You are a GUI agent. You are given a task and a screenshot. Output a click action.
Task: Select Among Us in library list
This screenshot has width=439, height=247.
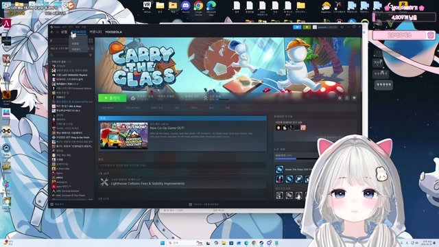pos(60,182)
